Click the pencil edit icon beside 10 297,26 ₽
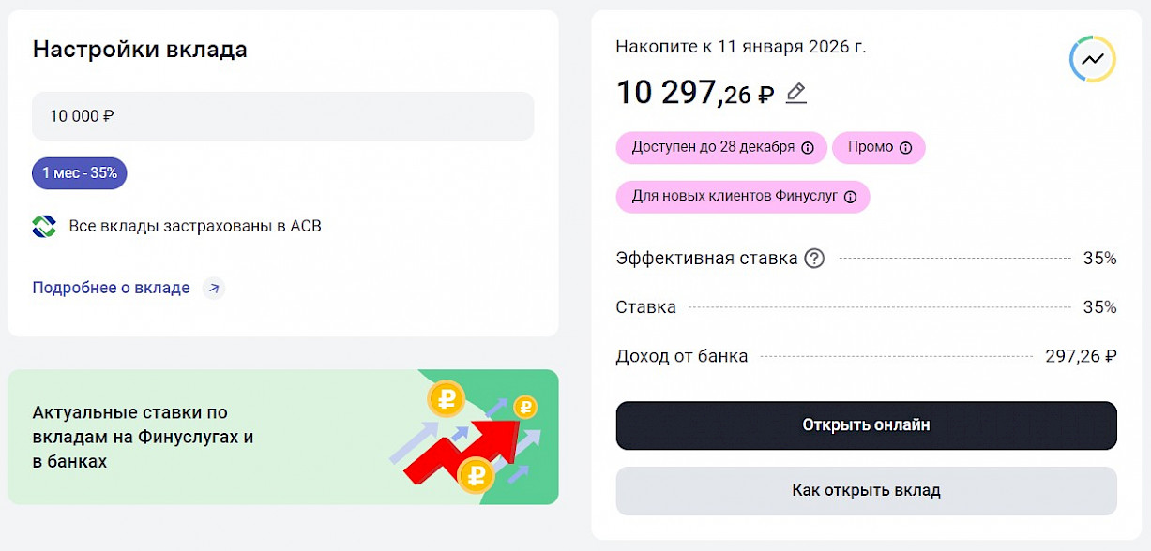The height and width of the screenshot is (551, 1151). tap(795, 93)
